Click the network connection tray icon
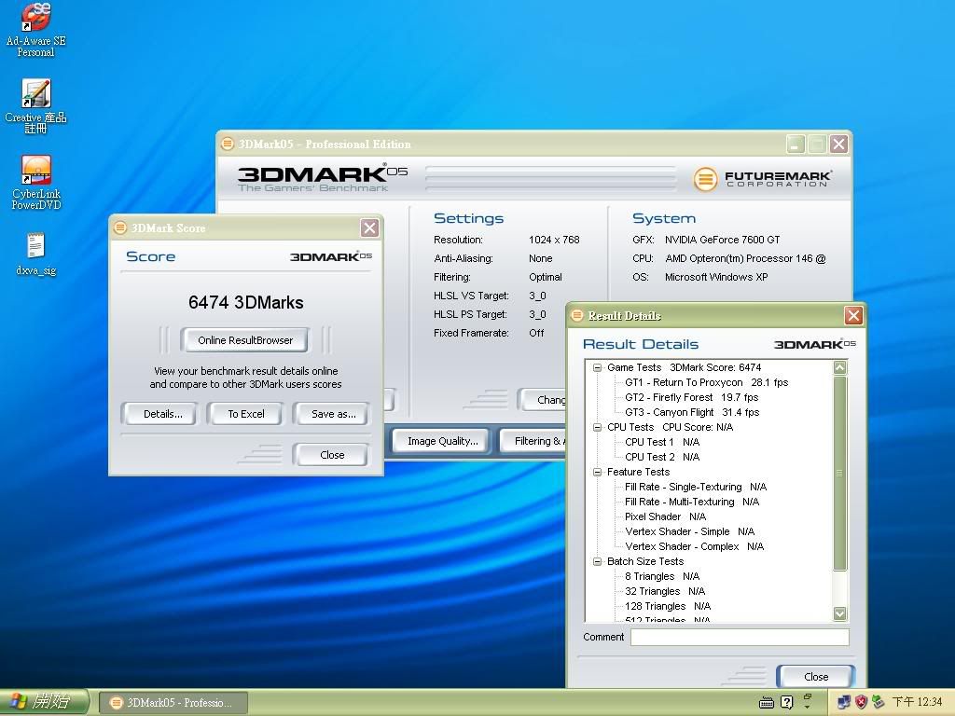The width and height of the screenshot is (955, 716). 845,701
